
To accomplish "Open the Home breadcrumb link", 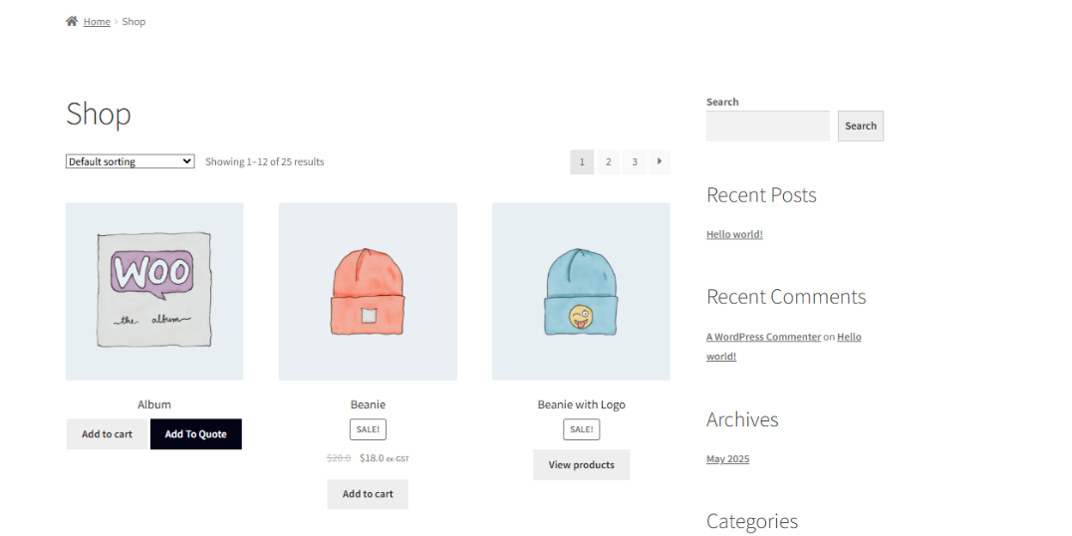I will point(97,22).
